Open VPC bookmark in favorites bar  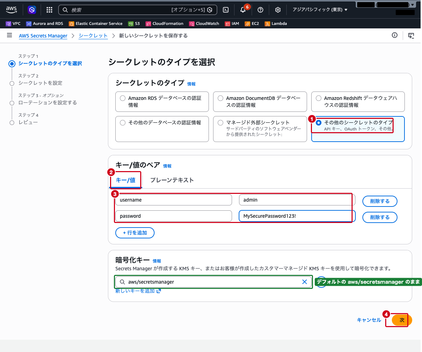[13, 23]
